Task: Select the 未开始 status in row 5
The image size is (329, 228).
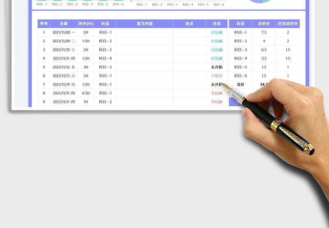Action: click(x=216, y=67)
